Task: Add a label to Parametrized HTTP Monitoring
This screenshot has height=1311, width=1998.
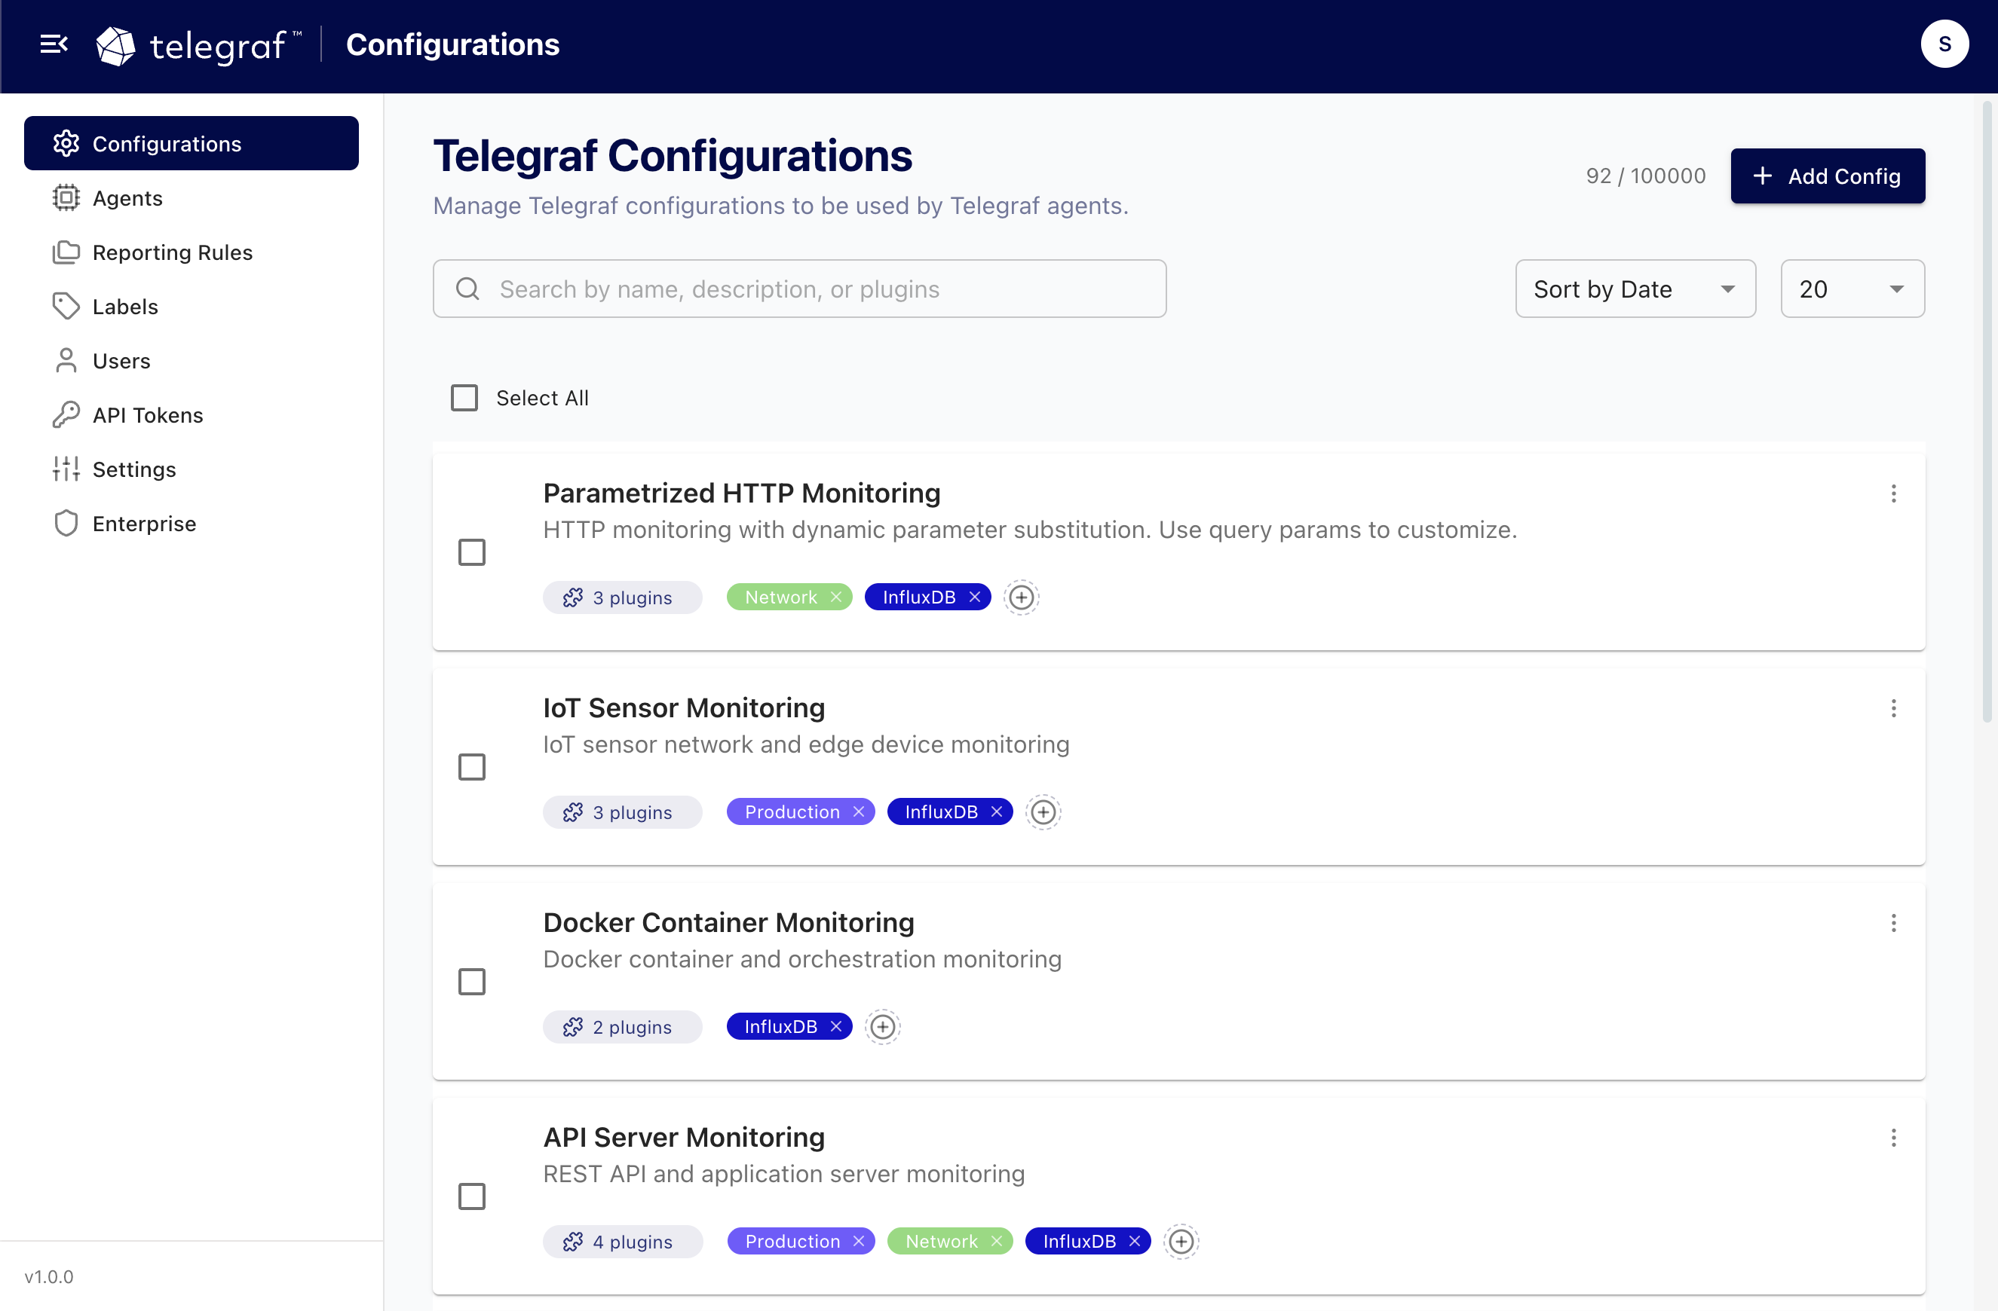Action: coord(1021,597)
